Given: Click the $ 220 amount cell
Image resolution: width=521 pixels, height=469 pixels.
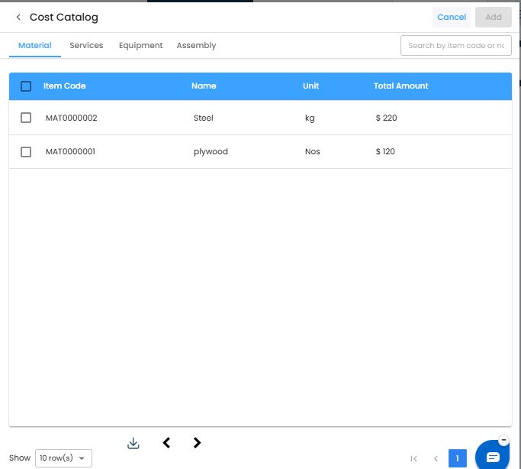Looking at the screenshot, I should (386, 118).
